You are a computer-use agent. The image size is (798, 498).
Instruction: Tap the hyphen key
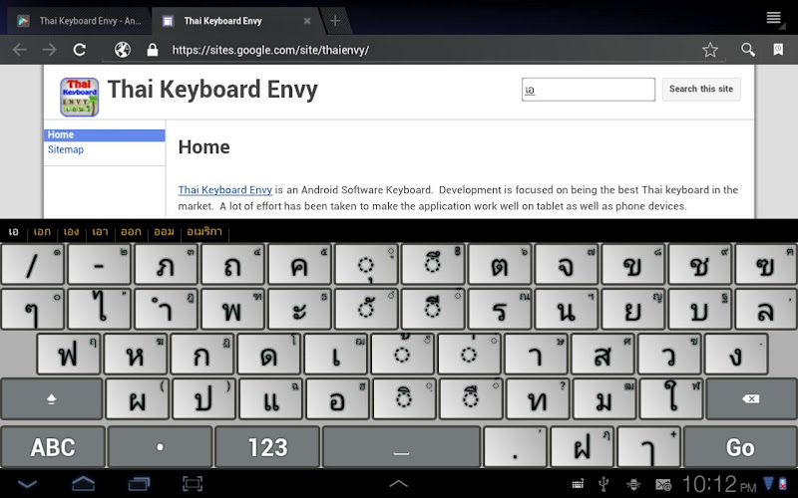99,265
